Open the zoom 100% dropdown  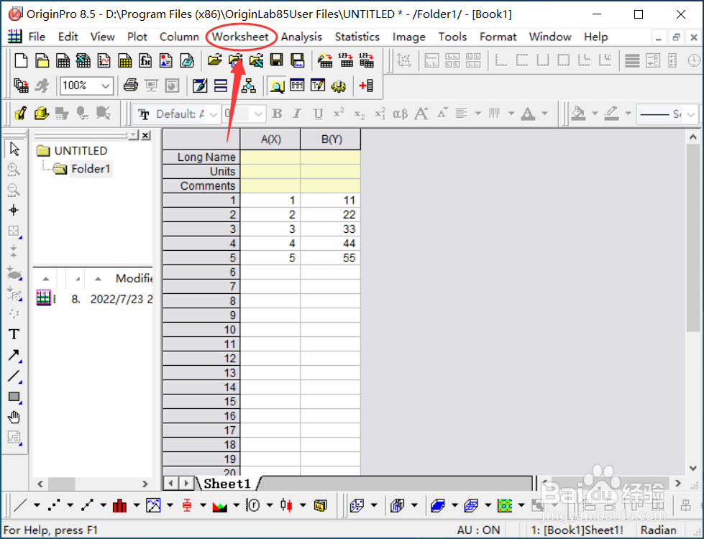[106, 86]
